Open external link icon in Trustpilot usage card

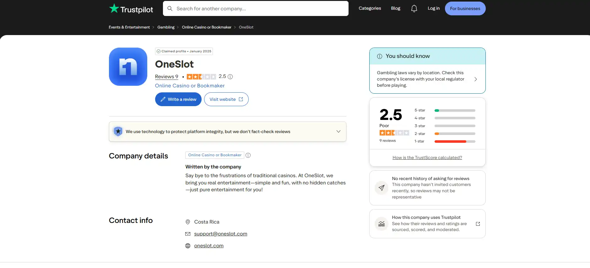tap(478, 224)
